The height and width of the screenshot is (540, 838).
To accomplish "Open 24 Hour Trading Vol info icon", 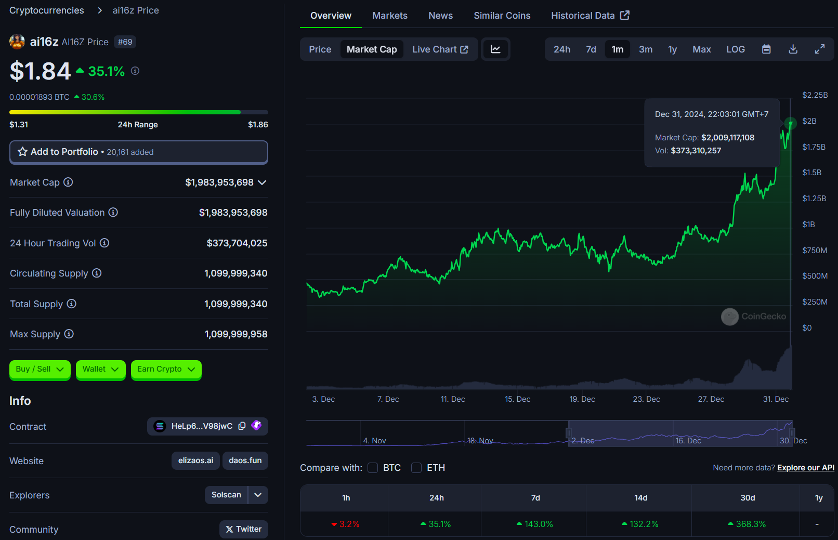I will pos(104,243).
